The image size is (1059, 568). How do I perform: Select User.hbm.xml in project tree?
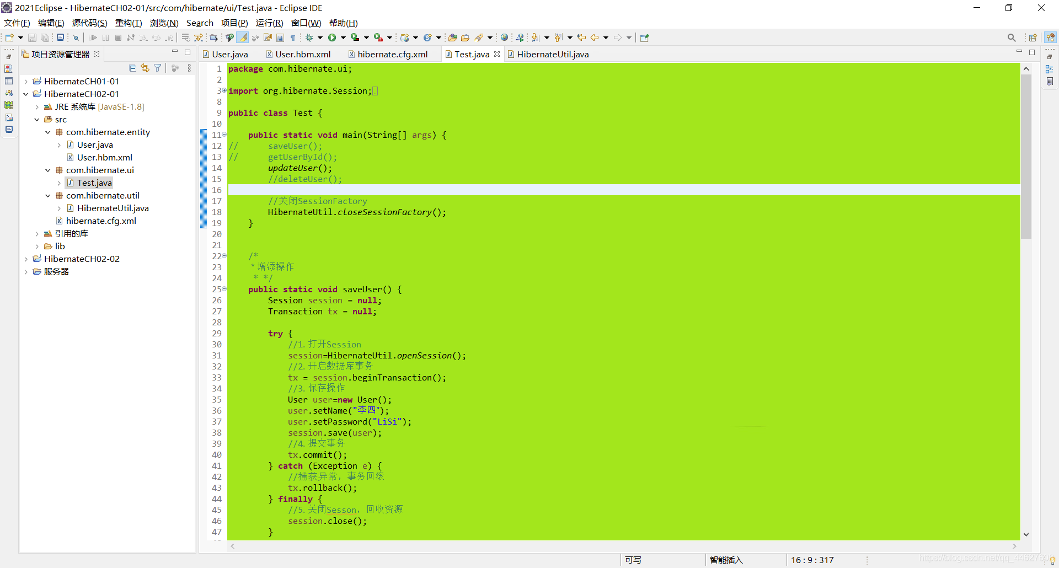click(x=105, y=158)
